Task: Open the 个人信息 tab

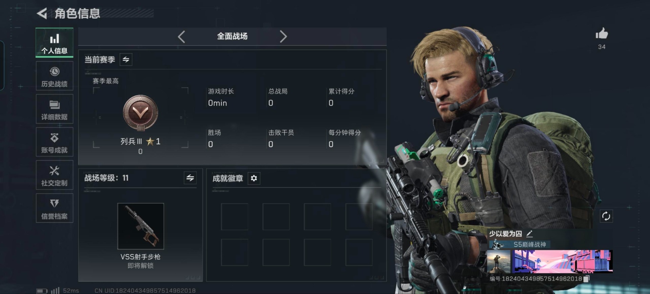Action: [x=55, y=43]
